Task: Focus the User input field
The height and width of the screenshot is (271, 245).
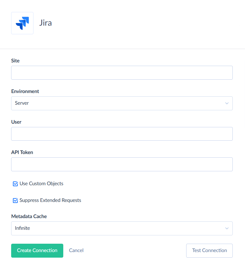Action: pyautogui.click(x=122, y=134)
